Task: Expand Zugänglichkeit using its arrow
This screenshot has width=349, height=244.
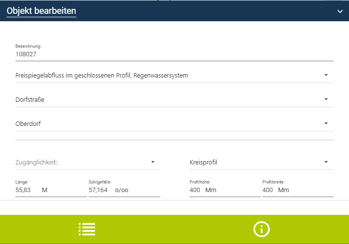Action: pyautogui.click(x=153, y=162)
